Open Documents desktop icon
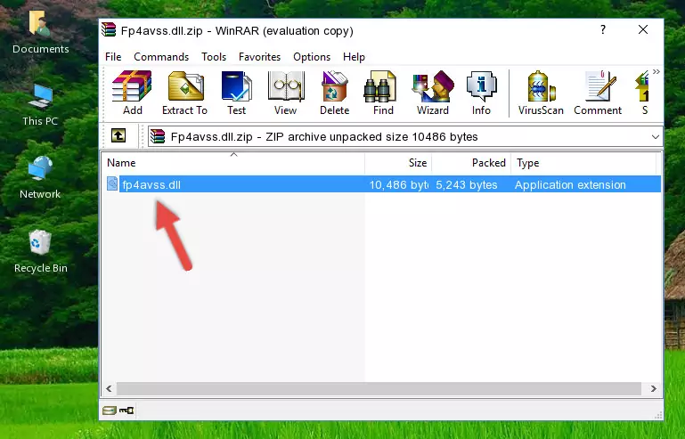Viewport: 685px width, 439px height. click(x=40, y=32)
